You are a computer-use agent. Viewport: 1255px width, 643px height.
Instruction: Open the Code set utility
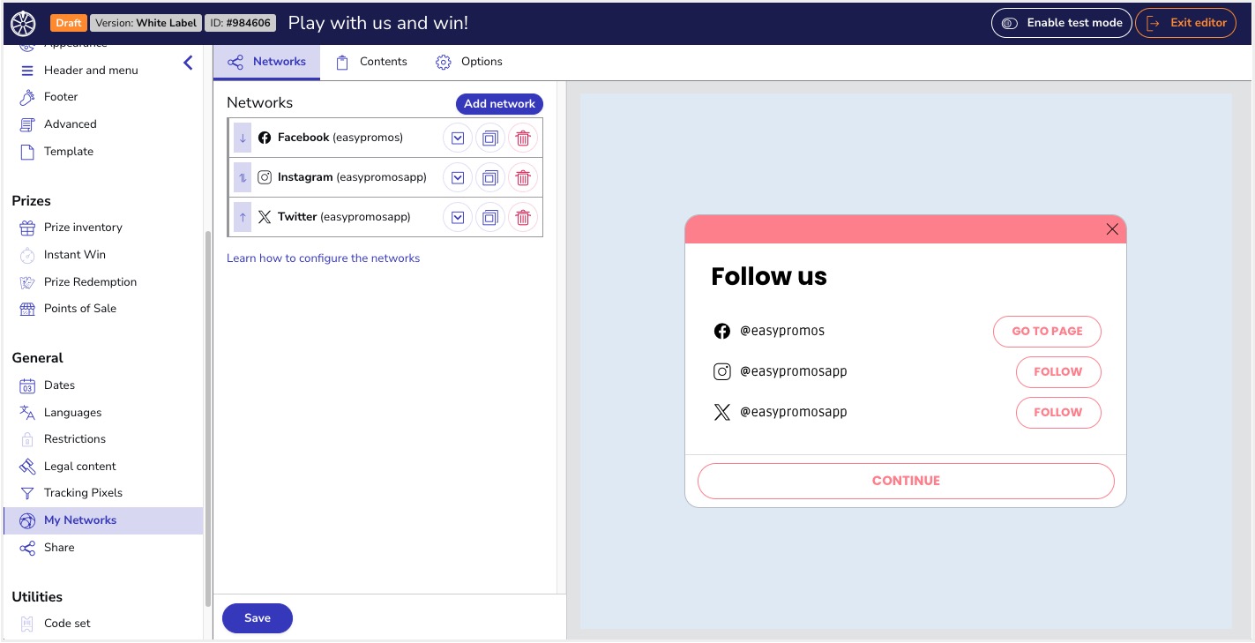67,624
